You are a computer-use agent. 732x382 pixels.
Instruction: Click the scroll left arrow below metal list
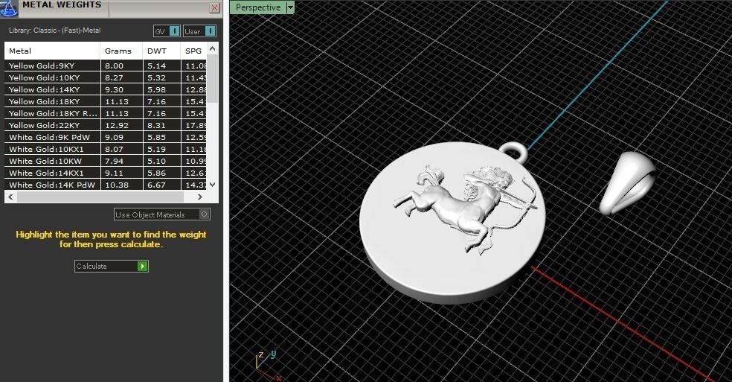pyautogui.click(x=10, y=197)
